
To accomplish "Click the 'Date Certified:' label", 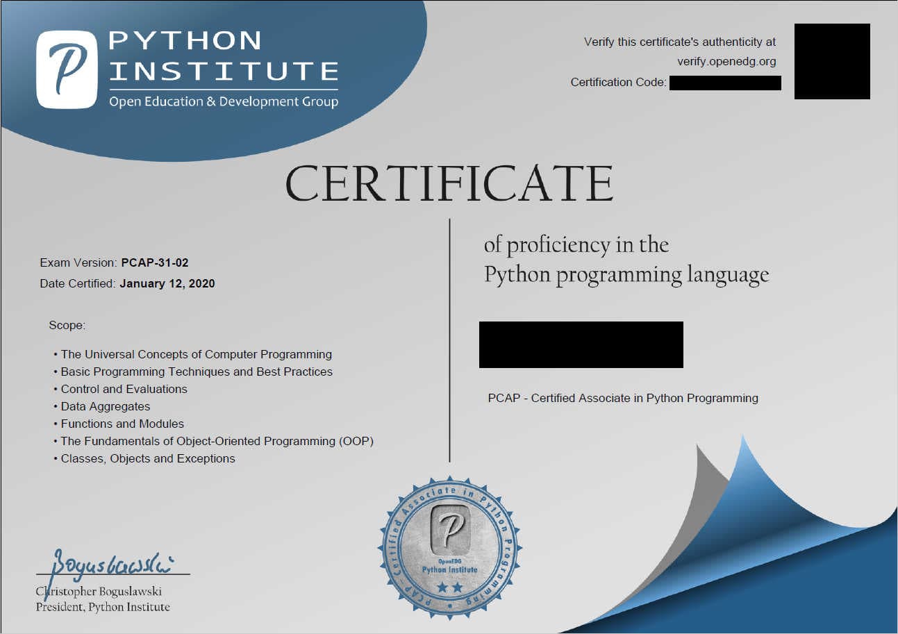I will (x=78, y=283).
